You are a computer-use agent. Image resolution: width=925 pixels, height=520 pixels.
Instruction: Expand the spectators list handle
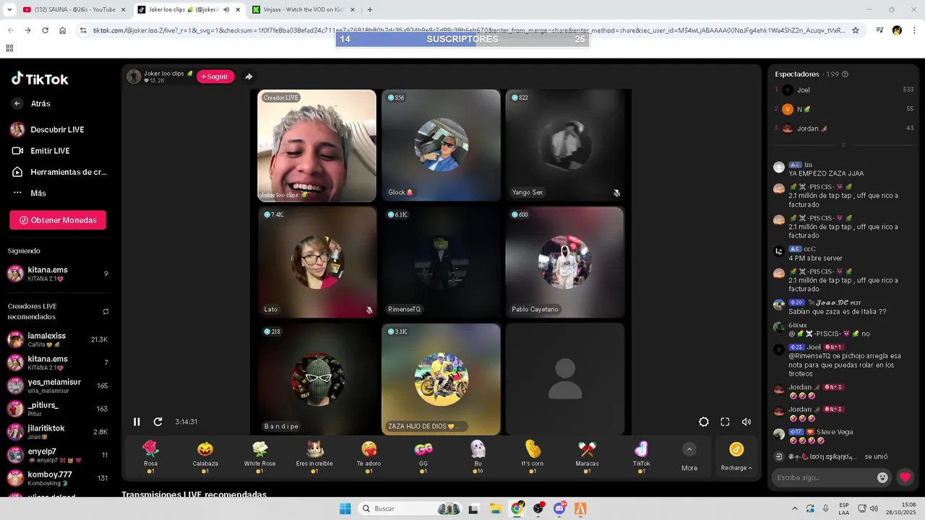tap(843, 145)
